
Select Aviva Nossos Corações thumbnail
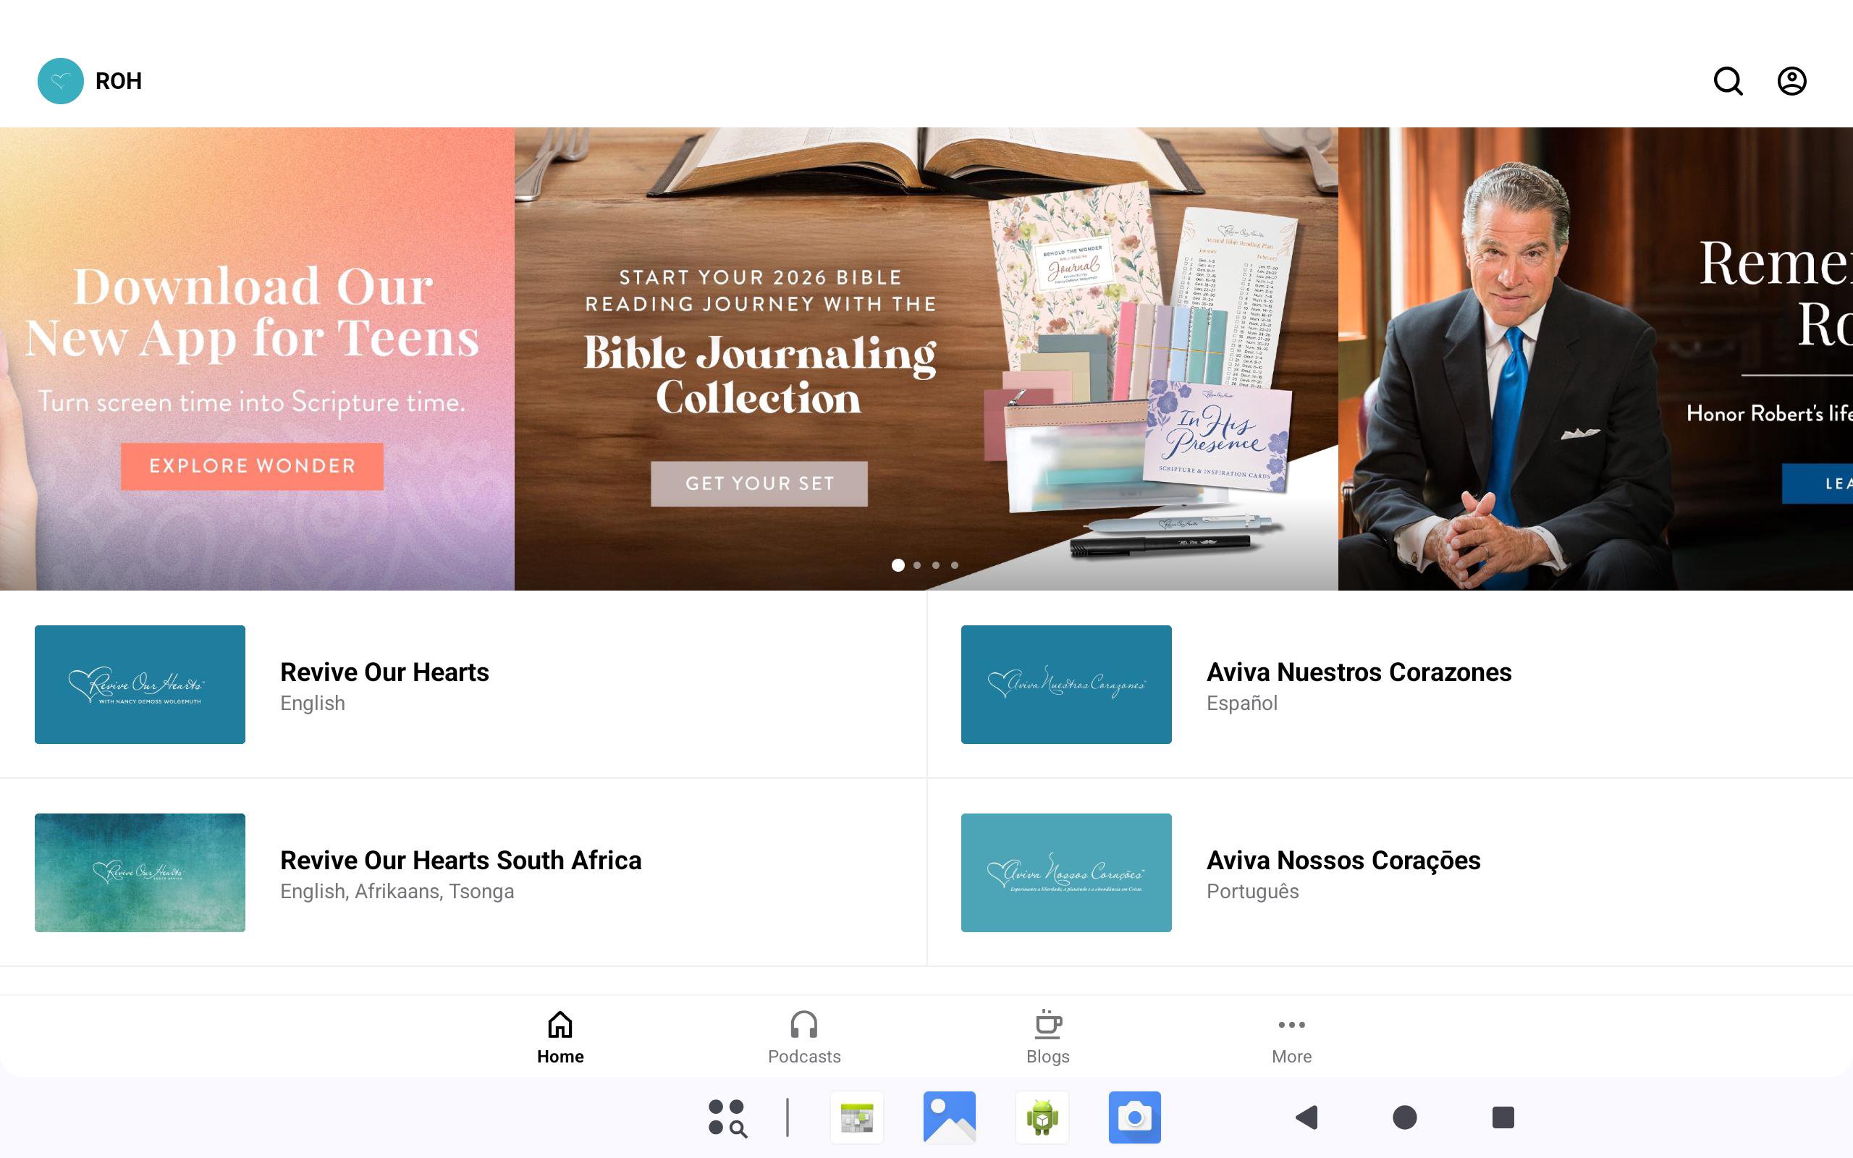(x=1066, y=872)
